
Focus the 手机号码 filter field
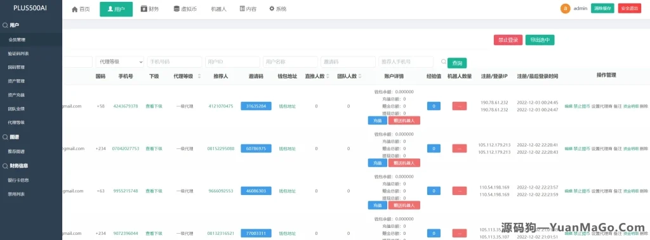(175, 61)
